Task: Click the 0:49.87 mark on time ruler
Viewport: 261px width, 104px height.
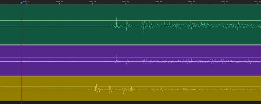Action: coord(225,2)
